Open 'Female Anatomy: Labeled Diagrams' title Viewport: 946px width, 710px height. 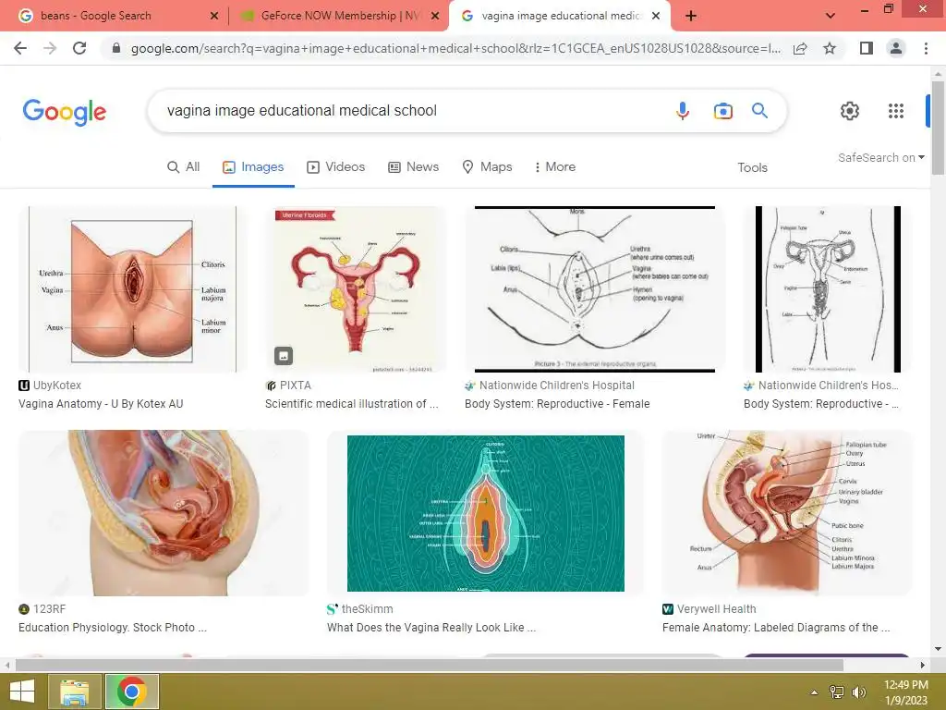pyautogui.click(x=776, y=628)
